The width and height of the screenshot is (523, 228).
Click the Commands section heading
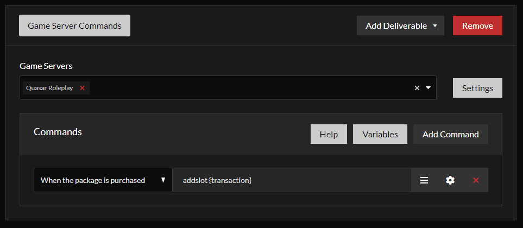pos(58,132)
